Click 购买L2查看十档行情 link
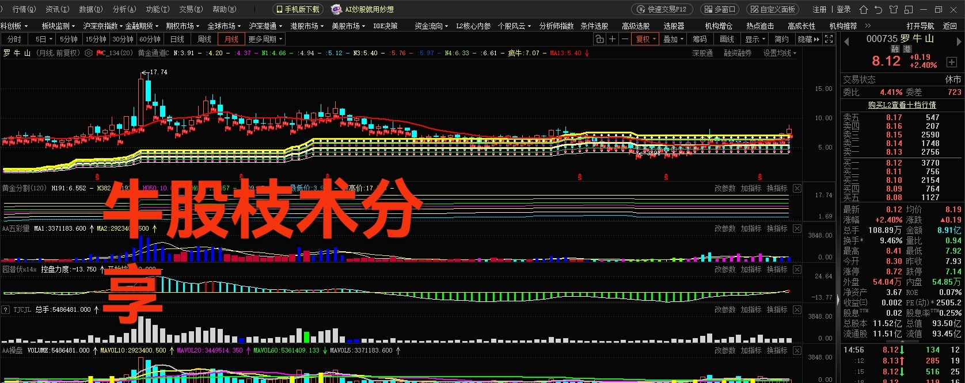 pyautogui.click(x=902, y=105)
